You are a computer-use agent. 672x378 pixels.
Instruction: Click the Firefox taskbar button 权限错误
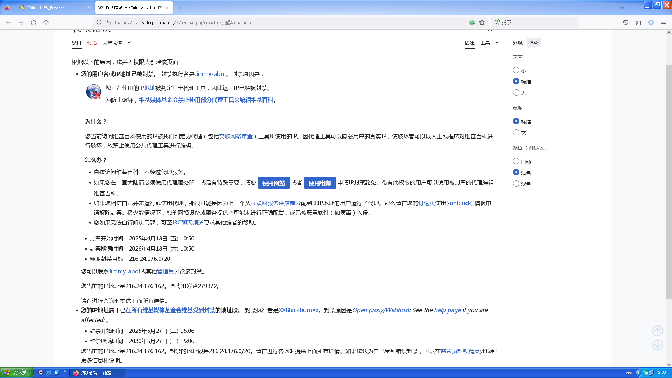click(97, 373)
